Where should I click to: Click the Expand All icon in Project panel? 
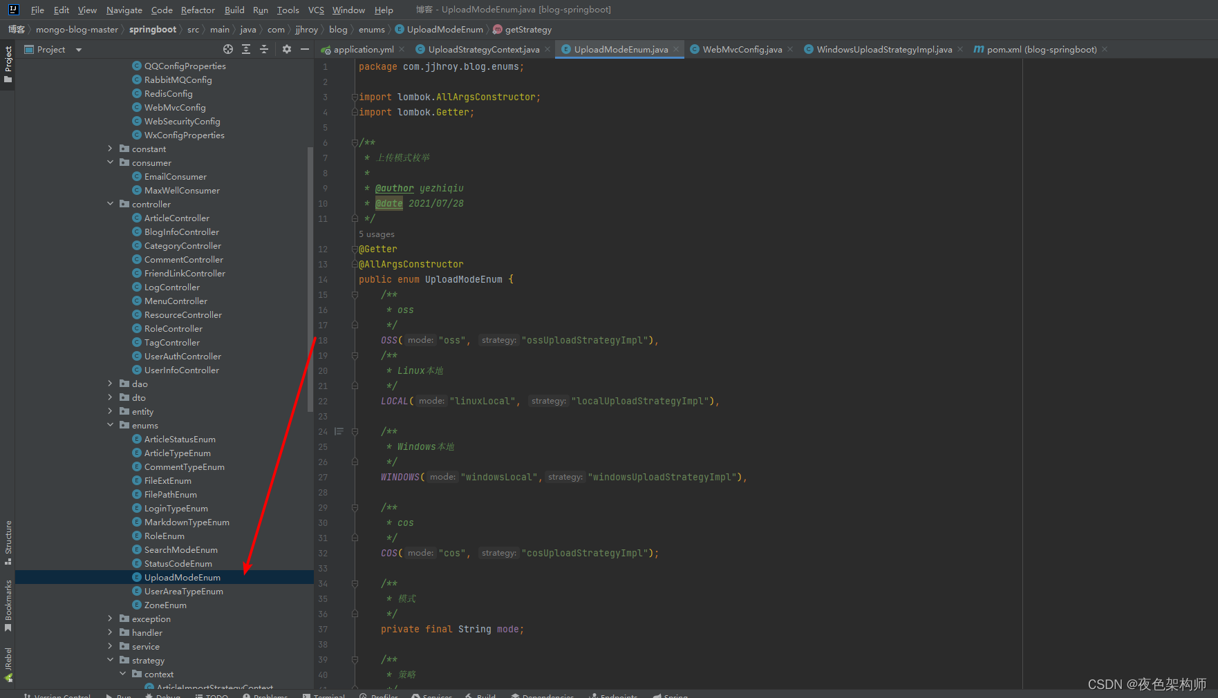246,49
